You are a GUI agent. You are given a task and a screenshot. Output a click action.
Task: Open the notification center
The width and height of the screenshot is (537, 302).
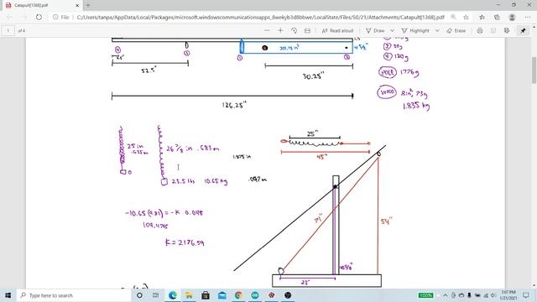[x=526, y=295]
